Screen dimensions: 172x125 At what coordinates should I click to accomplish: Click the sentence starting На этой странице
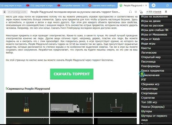tap(59, 60)
